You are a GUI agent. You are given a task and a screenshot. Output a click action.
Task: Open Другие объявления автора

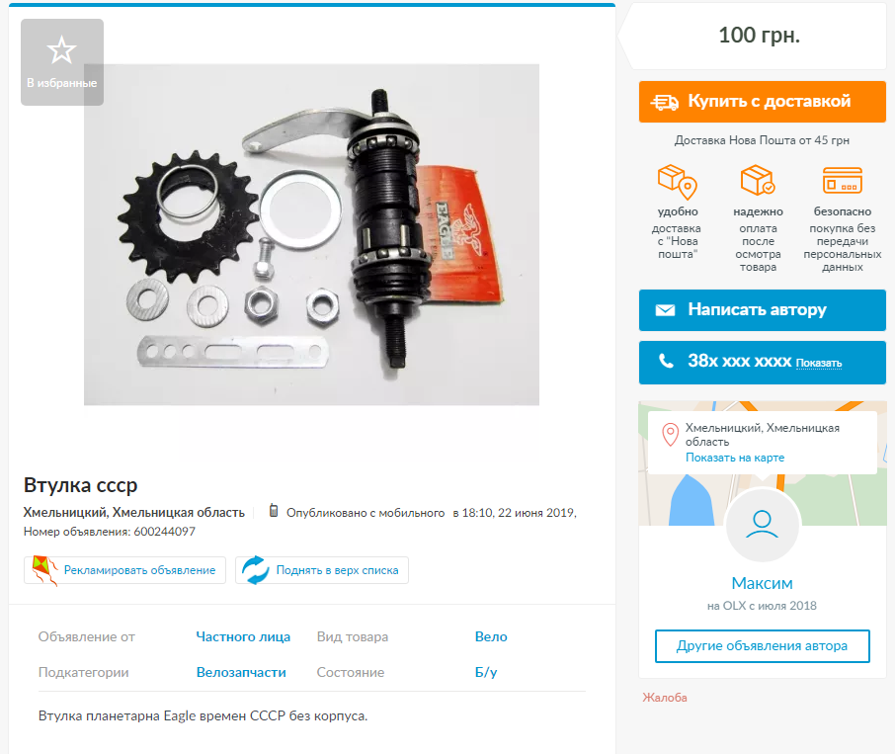click(762, 646)
